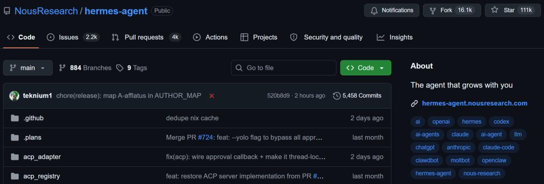View the 9 Tags link

coord(132,68)
